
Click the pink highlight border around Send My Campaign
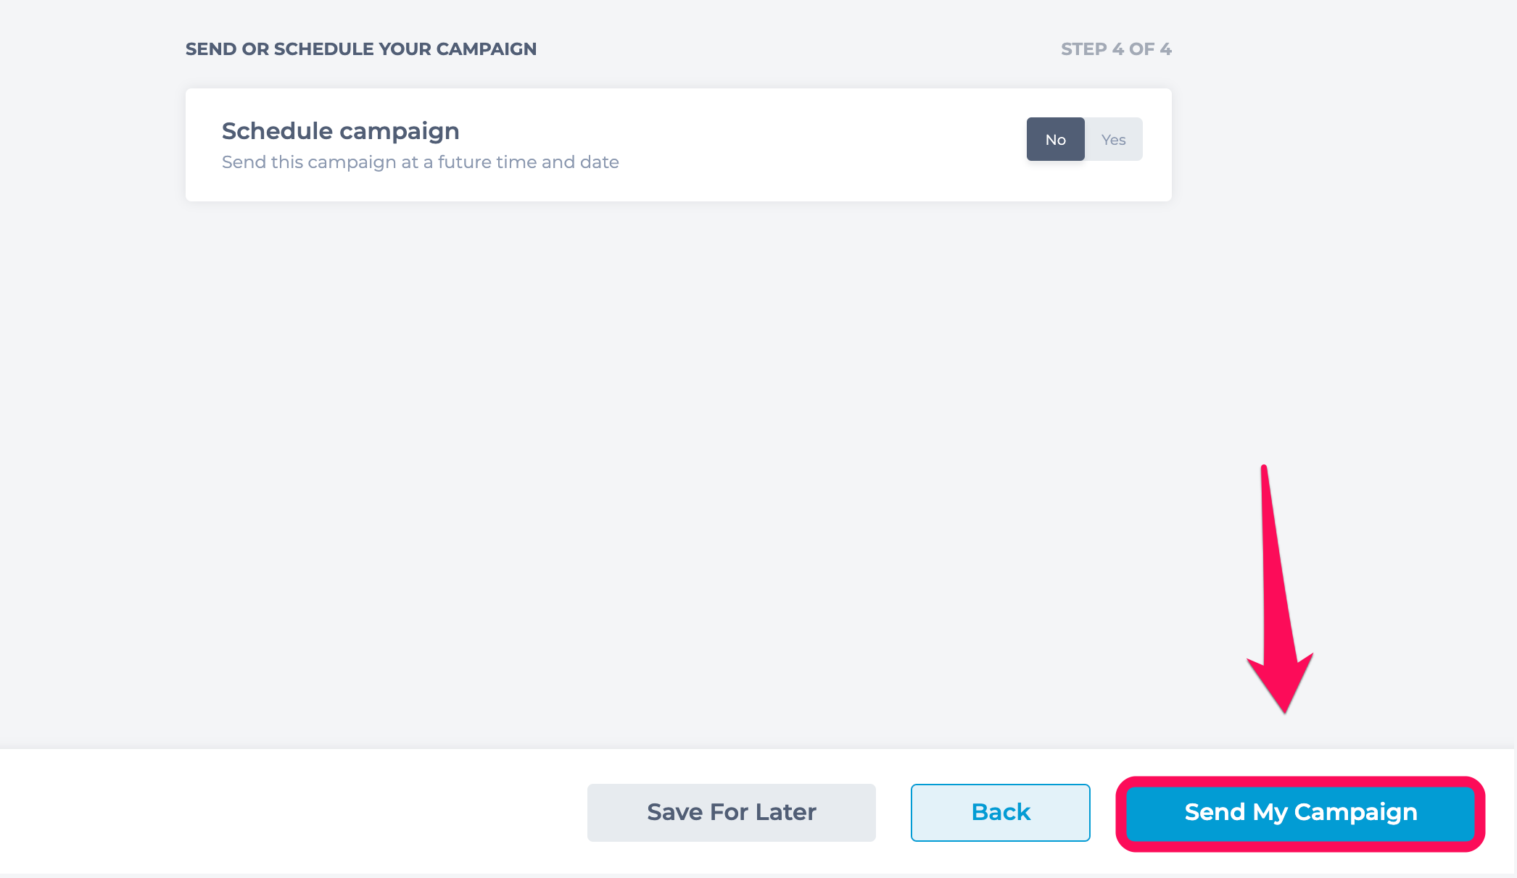1301,782
